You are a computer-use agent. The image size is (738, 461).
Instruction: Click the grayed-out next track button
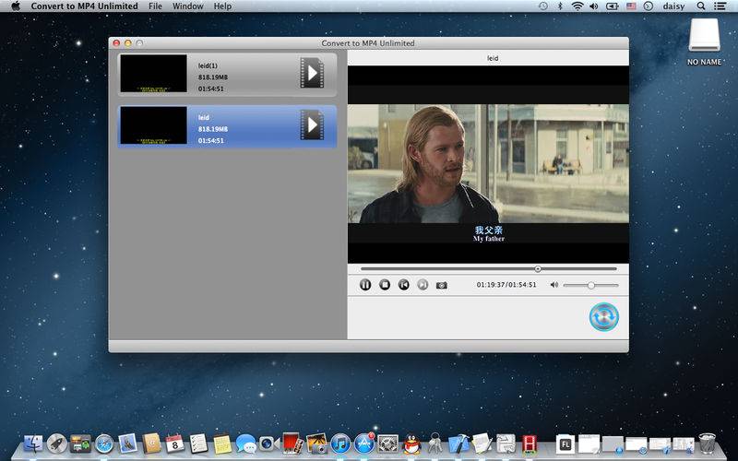pyautogui.click(x=423, y=285)
